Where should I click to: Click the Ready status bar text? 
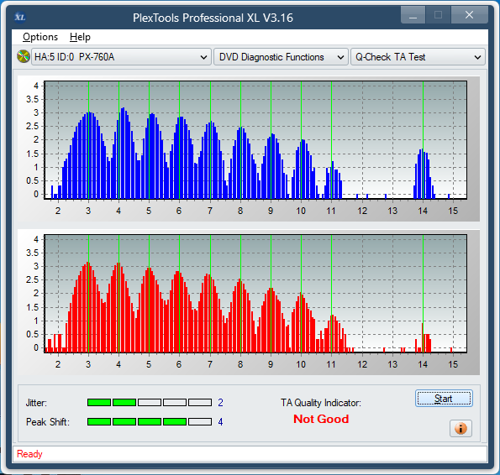click(x=29, y=454)
